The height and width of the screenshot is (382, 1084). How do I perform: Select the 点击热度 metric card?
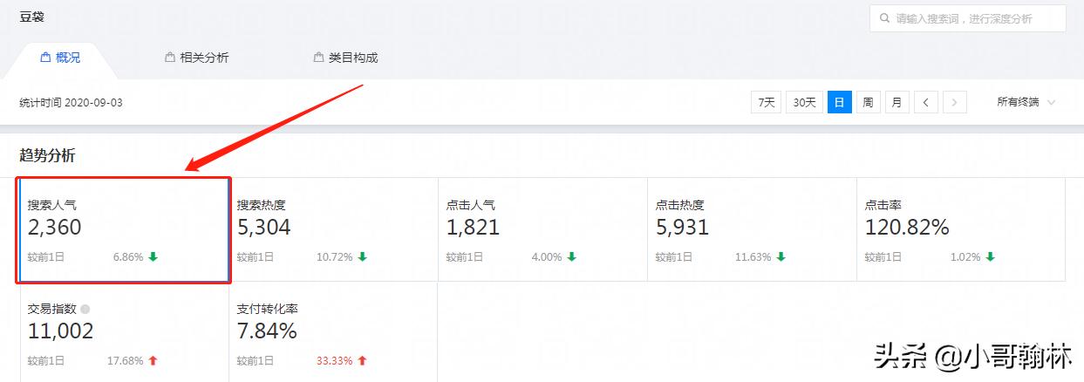tap(752, 230)
